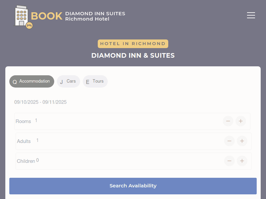Select the Accommodation tab
The width and height of the screenshot is (266, 199).
[x=32, y=81]
